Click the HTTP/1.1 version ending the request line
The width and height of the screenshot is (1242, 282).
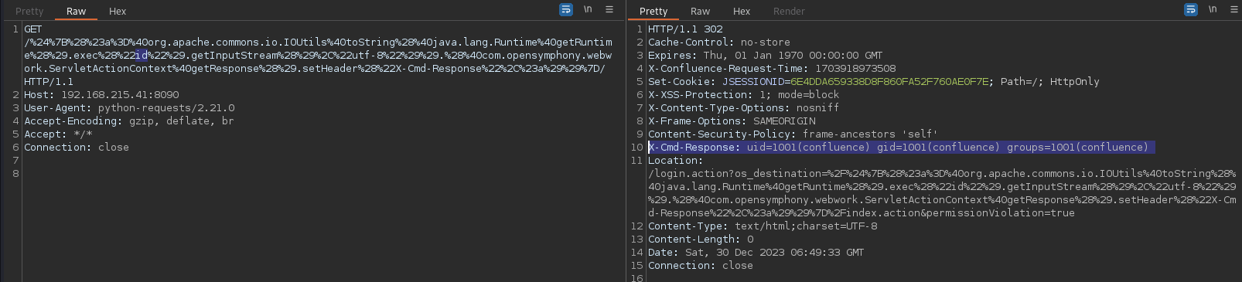pyautogui.click(x=49, y=82)
